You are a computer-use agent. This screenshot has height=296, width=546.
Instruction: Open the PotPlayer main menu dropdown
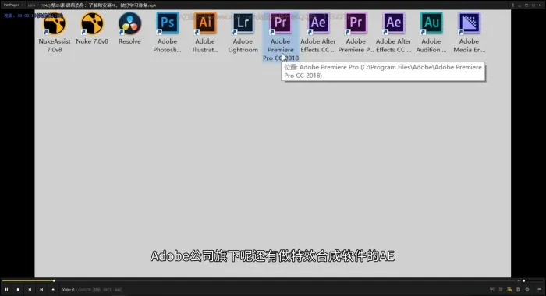click(x=13, y=5)
